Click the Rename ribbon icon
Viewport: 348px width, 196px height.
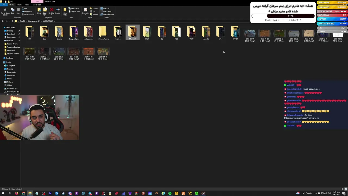click(x=57, y=11)
